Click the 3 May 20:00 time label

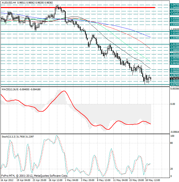pos(88,180)
